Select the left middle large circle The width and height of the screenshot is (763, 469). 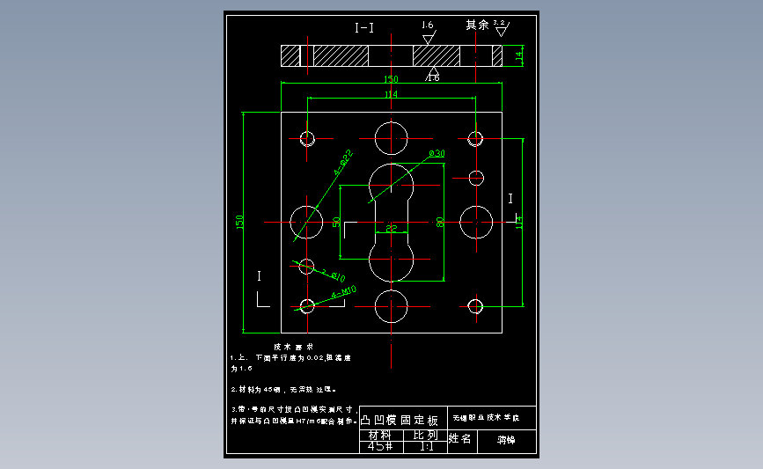tap(306, 223)
